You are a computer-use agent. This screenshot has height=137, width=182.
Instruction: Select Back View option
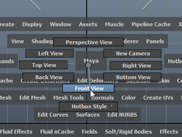(x=48, y=77)
